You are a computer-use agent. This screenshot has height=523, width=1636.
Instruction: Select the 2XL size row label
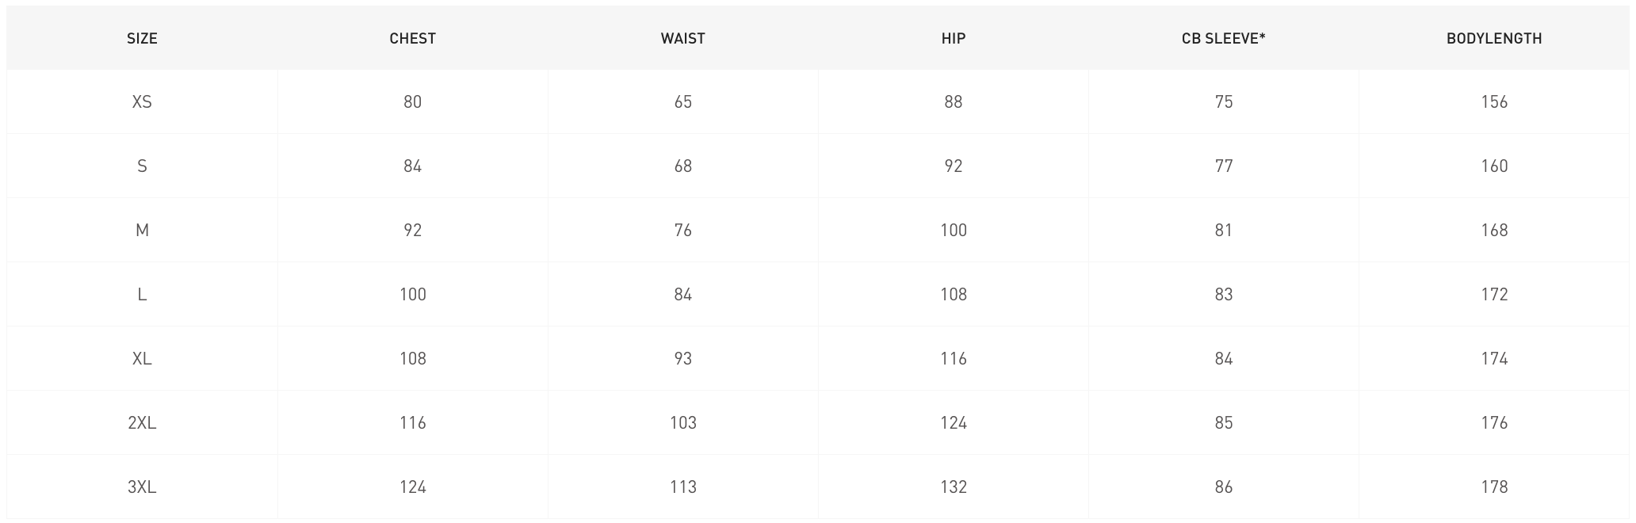click(x=142, y=423)
